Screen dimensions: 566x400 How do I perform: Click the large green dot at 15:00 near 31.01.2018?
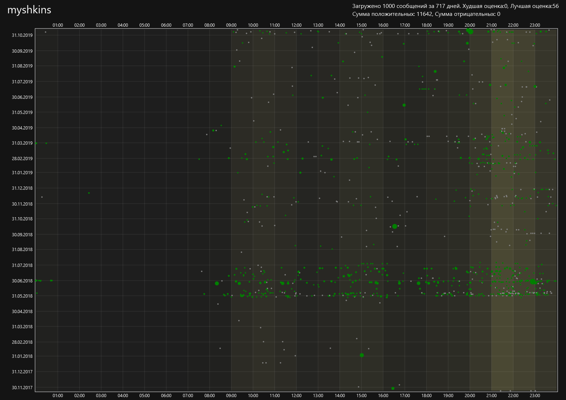(x=362, y=355)
